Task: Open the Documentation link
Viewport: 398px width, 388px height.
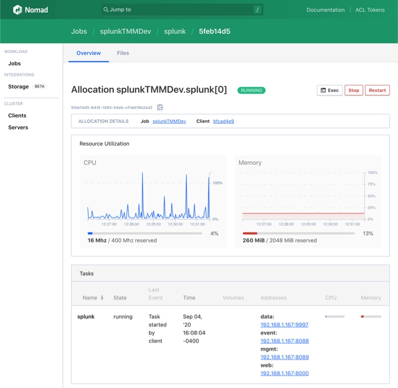Action: coord(325,10)
